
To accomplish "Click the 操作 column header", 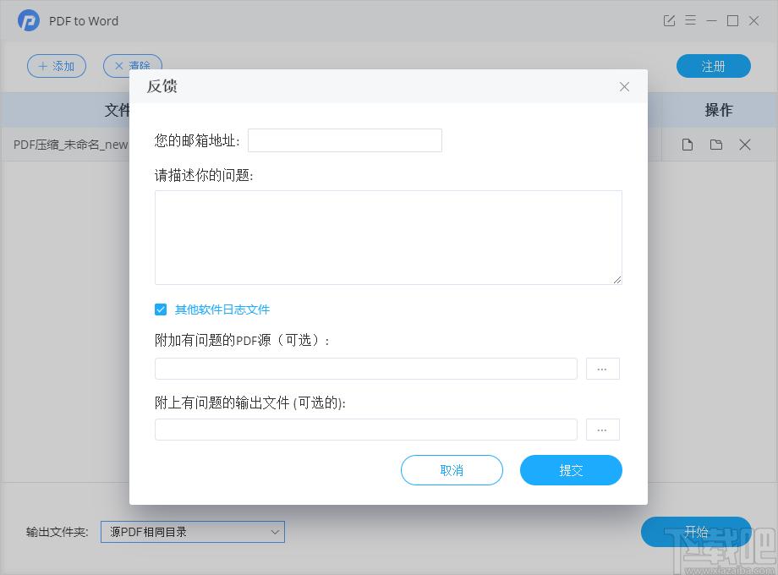I will [x=719, y=110].
